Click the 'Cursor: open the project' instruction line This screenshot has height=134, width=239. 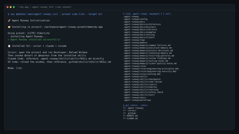pos(48,52)
